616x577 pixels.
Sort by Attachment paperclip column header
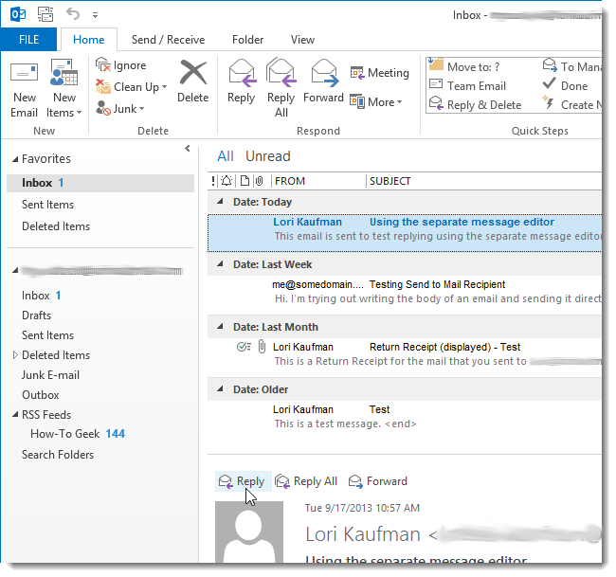[260, 181]
